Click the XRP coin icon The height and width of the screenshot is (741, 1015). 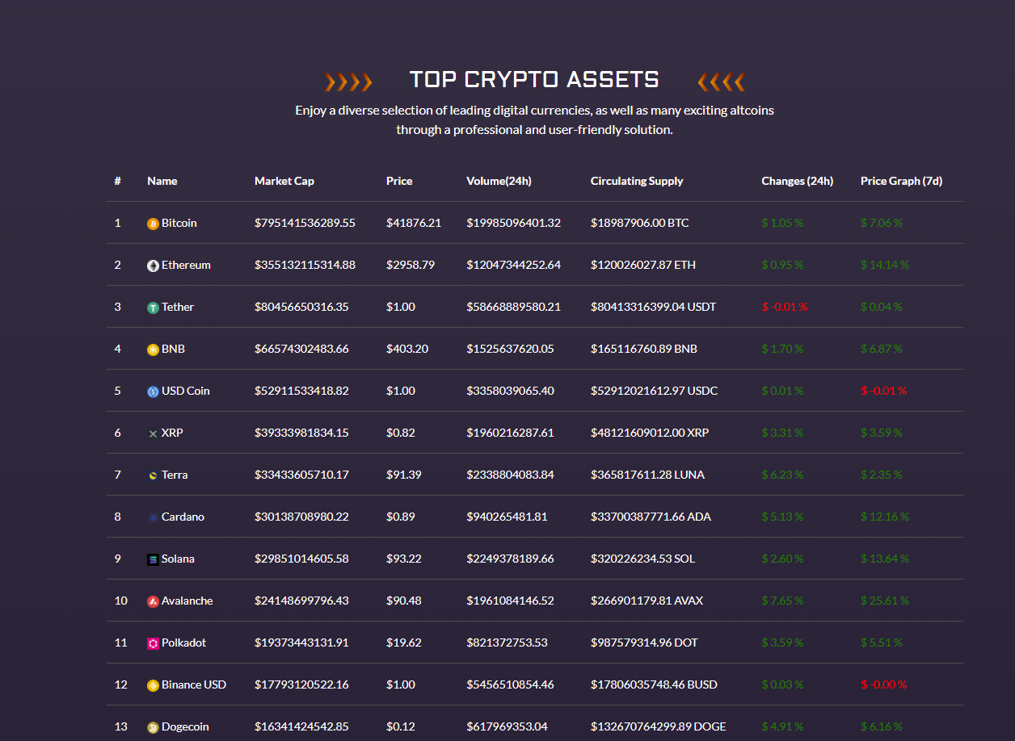coord(153,433)
